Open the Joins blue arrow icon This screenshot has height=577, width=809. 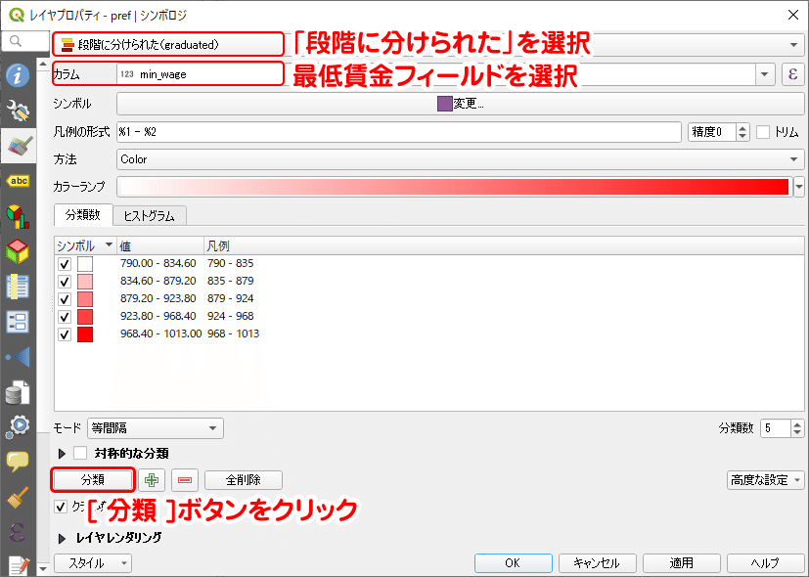coord(18,357)
